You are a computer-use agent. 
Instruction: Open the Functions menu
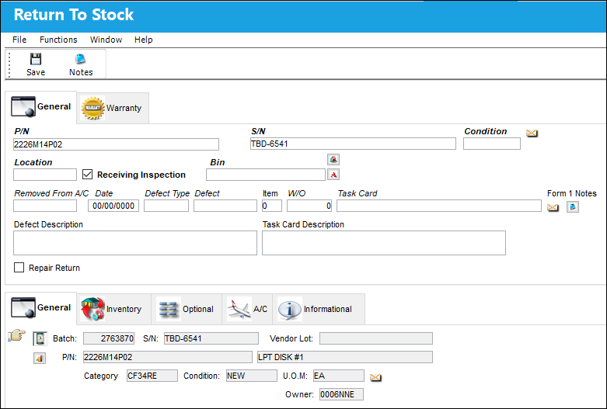(x=58, y=40)
